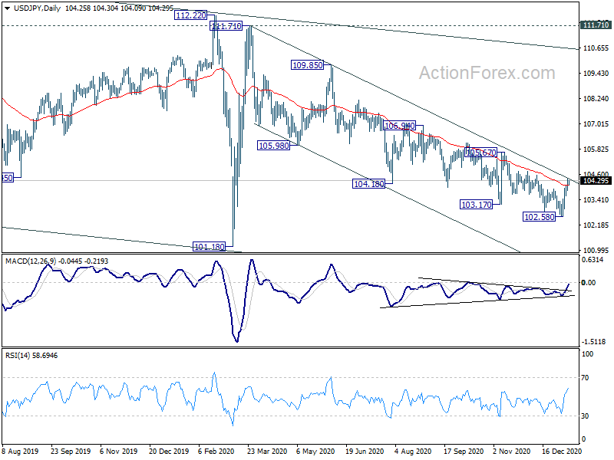The image size is (614, 460).
Task: Click the 111.710 axis price marker
Action: tap(596, 25)
